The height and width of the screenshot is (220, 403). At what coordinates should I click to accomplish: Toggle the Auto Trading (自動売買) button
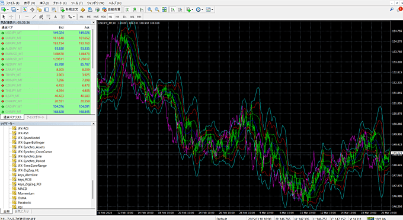[x=111, y=9]
